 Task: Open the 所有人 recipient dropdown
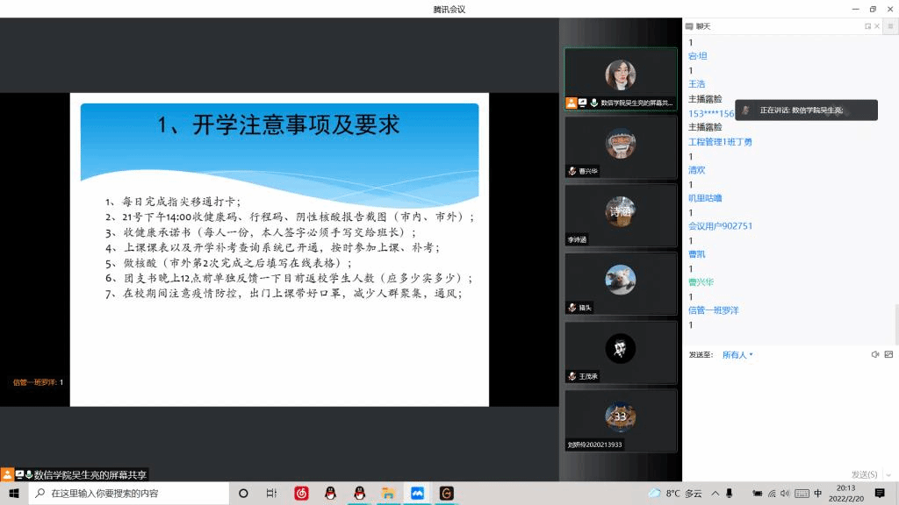[737, 355]
